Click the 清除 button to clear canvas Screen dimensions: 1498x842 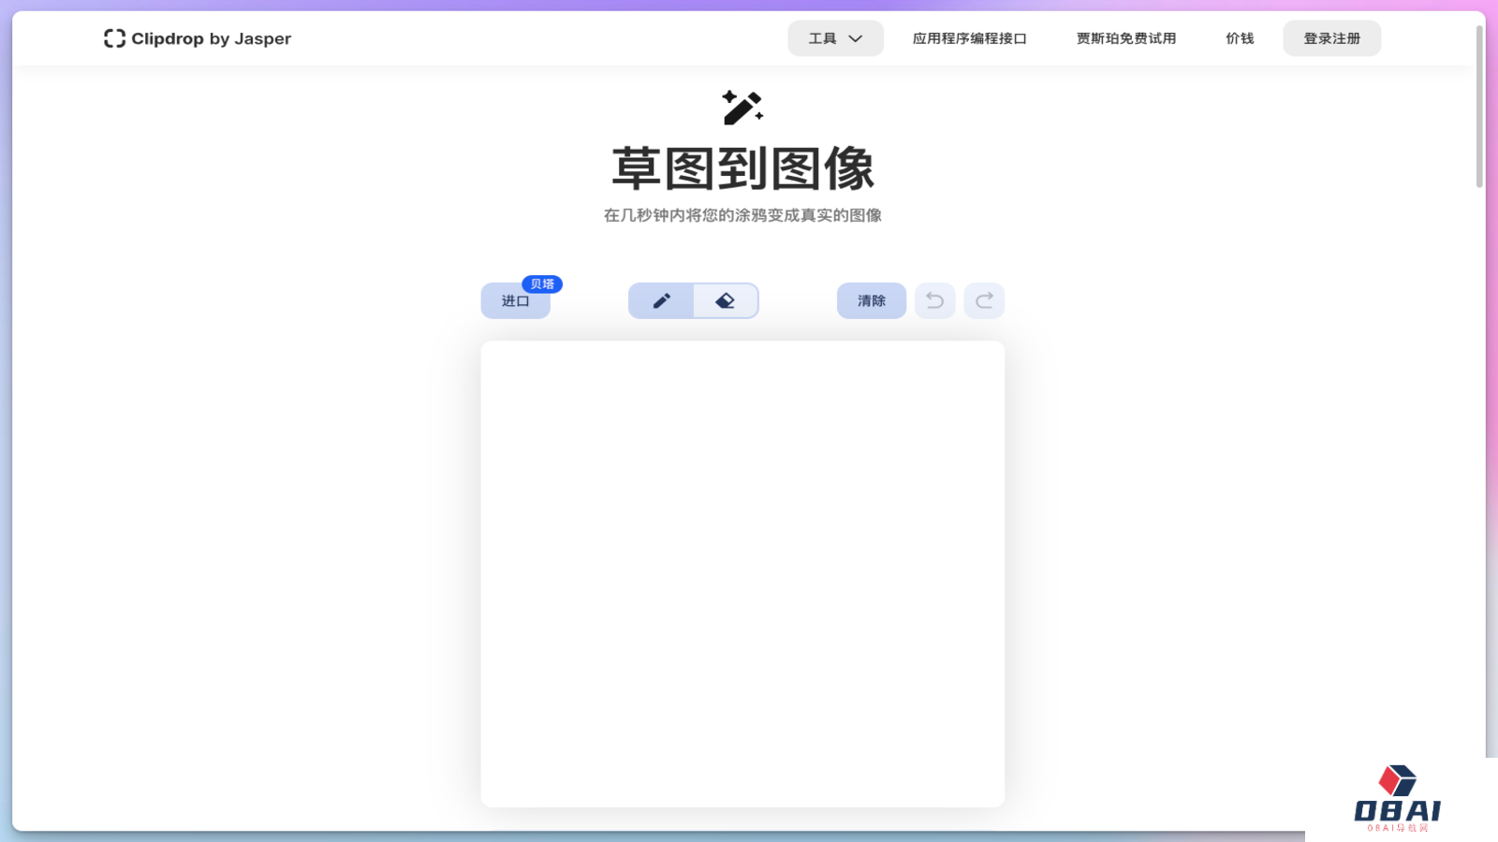[x=871, y=300]
